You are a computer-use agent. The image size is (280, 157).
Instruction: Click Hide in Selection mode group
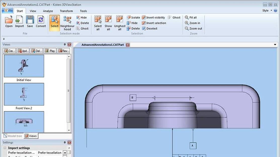click(x=82, y=18)
